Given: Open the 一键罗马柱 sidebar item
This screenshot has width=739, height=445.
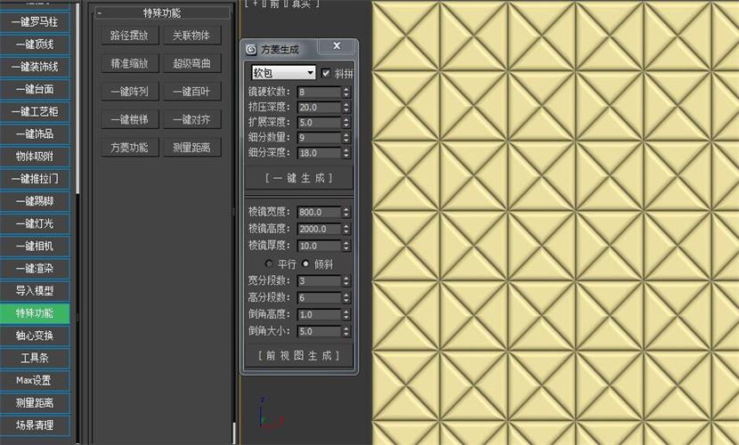Looking at the screenshot, I should pyautogui.click(x=35, y=22).
